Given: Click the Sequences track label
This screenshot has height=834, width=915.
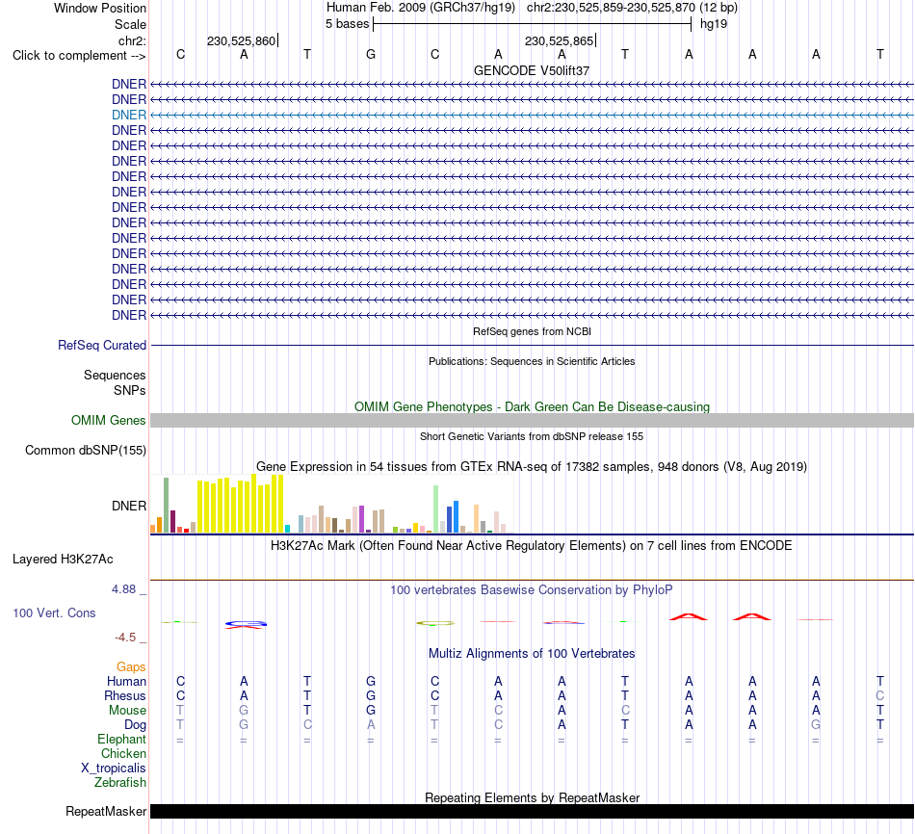Looking at the screenshot, I should point(115,375).
